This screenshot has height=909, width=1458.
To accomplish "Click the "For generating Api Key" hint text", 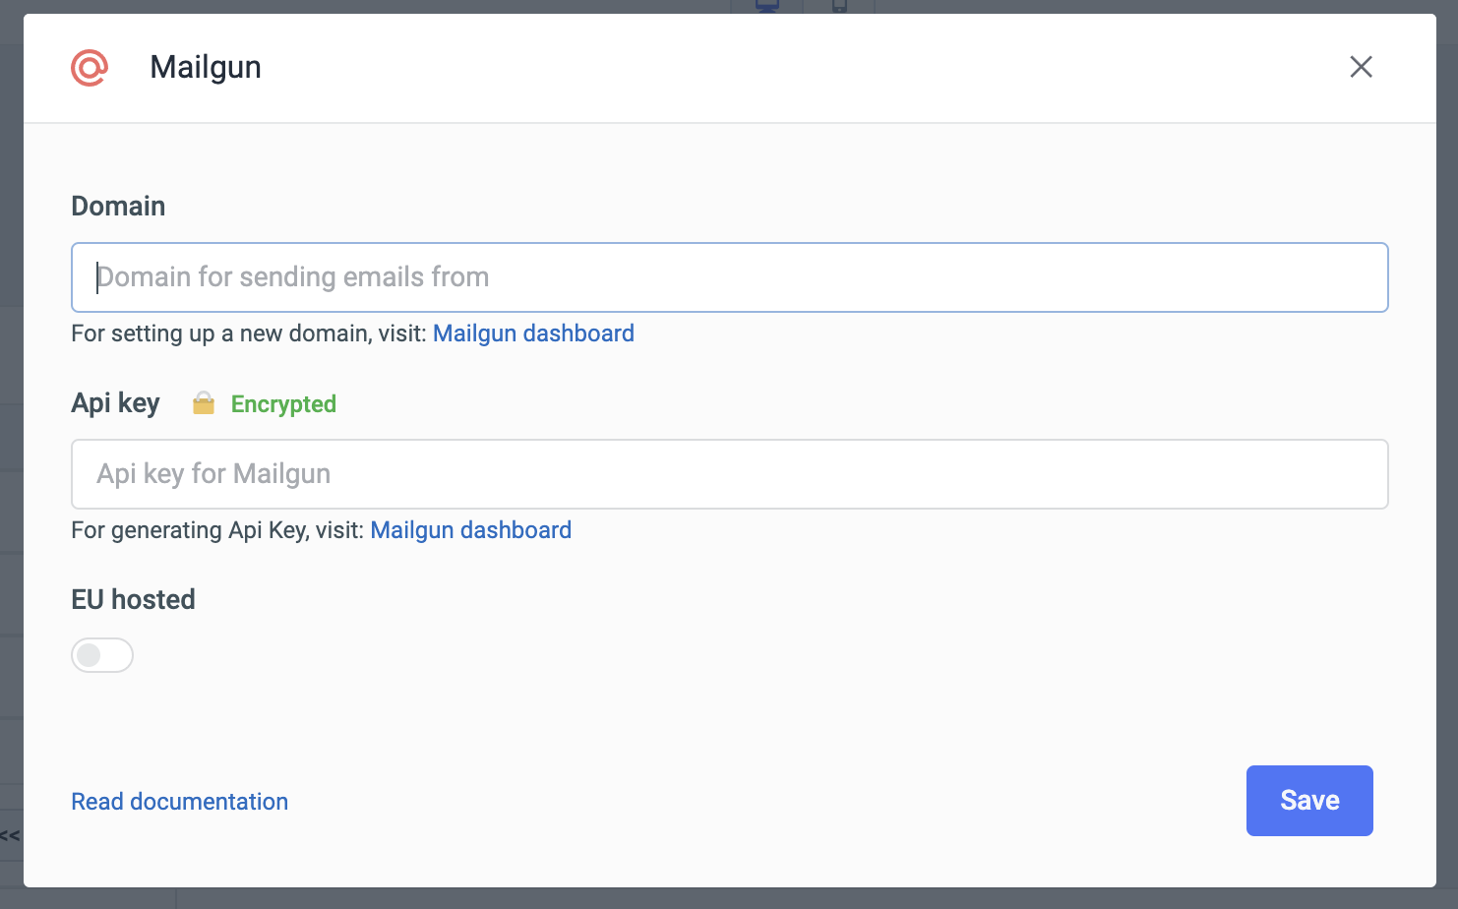I will (217, 530).
